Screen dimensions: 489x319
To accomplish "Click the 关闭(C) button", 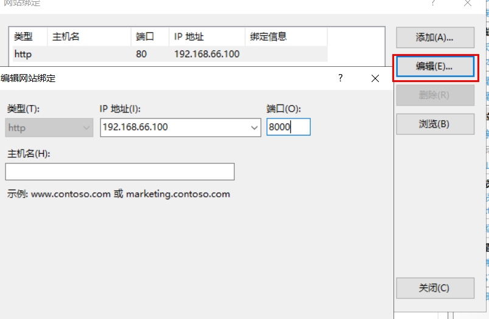I will coord(435,288).
